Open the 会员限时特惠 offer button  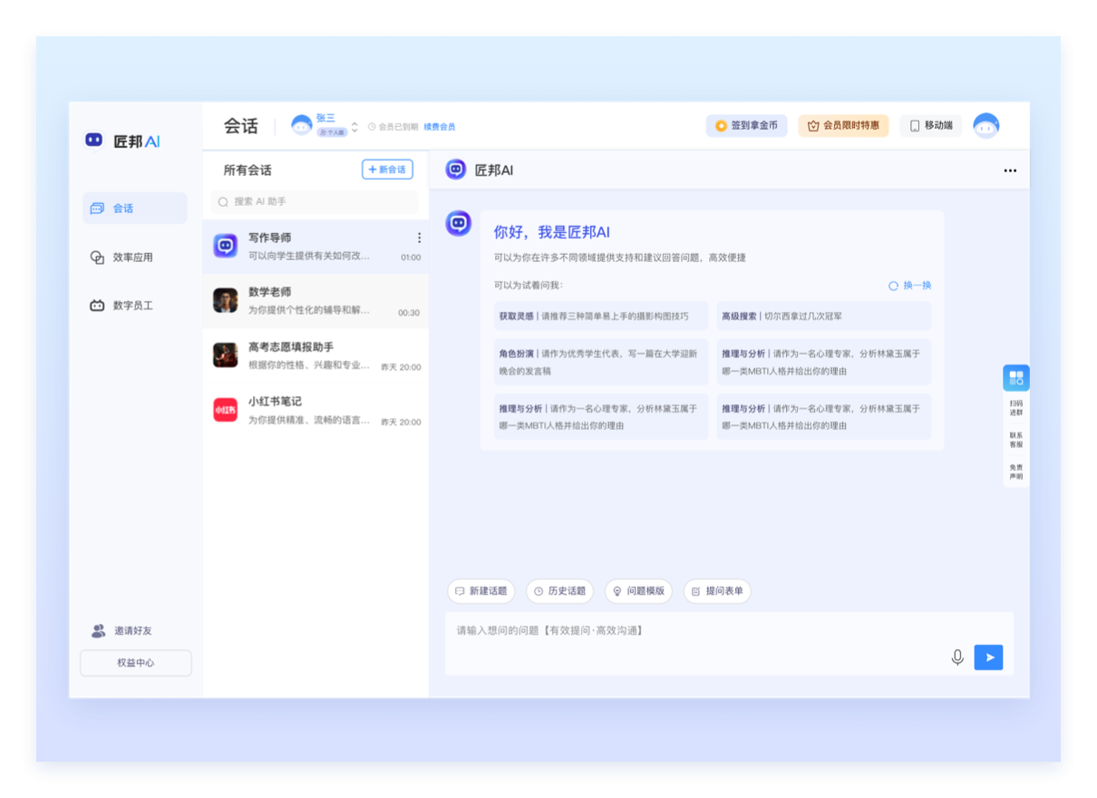pos(842,126)
